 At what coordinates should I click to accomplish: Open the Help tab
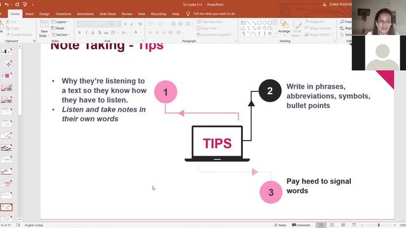(176, 14)
